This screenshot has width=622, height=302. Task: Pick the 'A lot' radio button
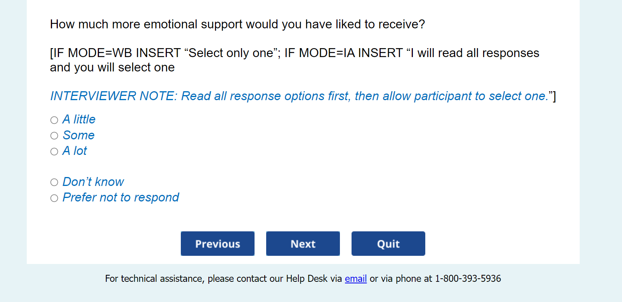point(54,152)
